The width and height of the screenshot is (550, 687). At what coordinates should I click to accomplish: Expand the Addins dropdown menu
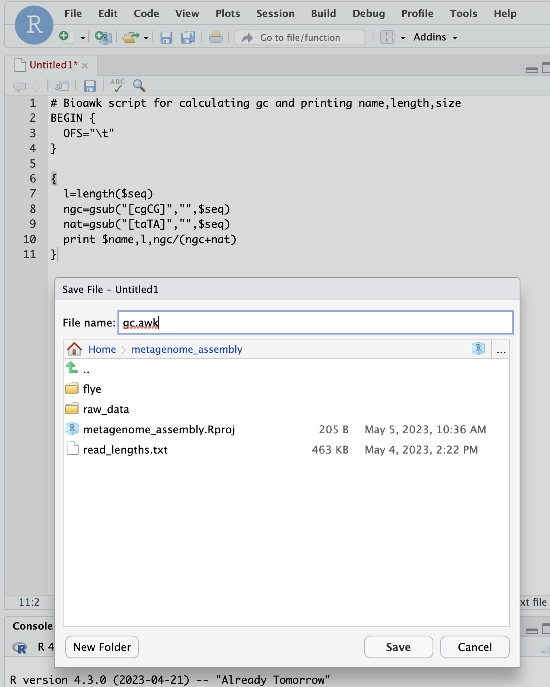pos(435,37)
